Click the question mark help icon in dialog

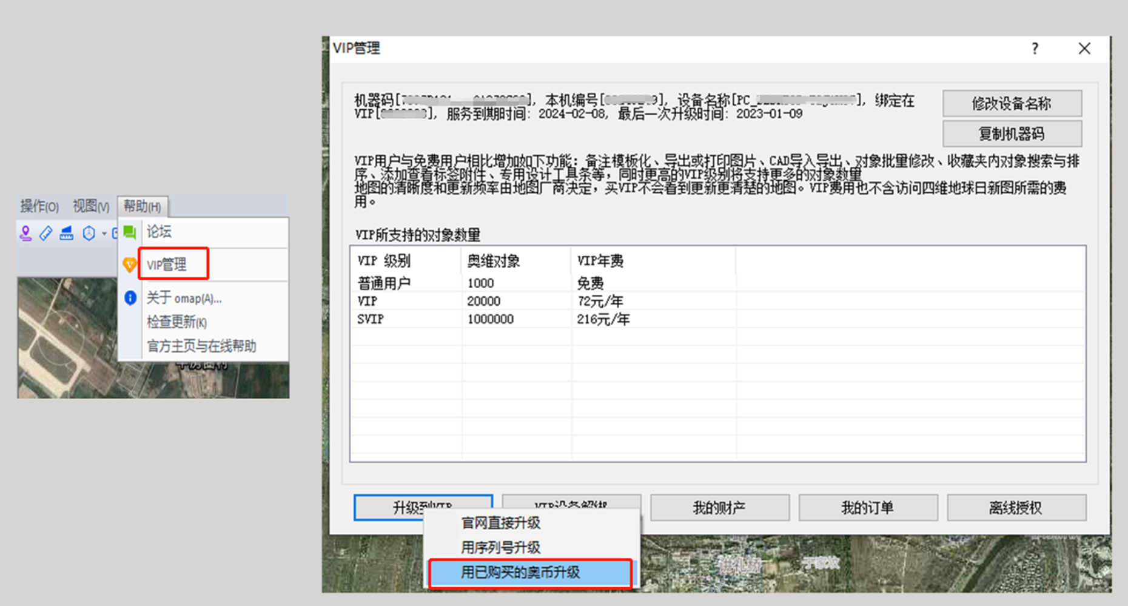[x=1035, y=49]
